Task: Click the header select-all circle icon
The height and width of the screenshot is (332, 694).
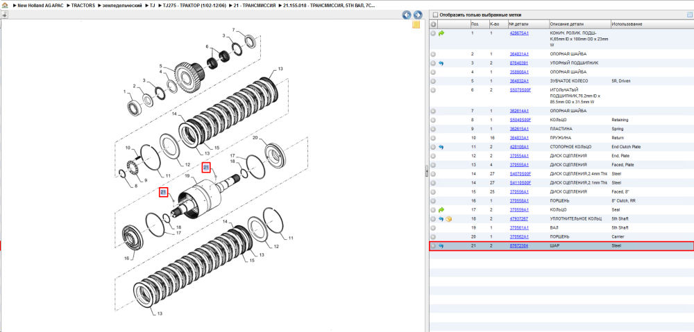Action: [x=433, y=24]
